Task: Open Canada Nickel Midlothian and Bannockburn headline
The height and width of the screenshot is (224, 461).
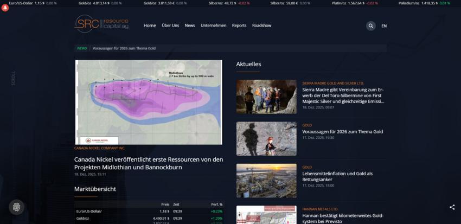Action: (149, 163)
